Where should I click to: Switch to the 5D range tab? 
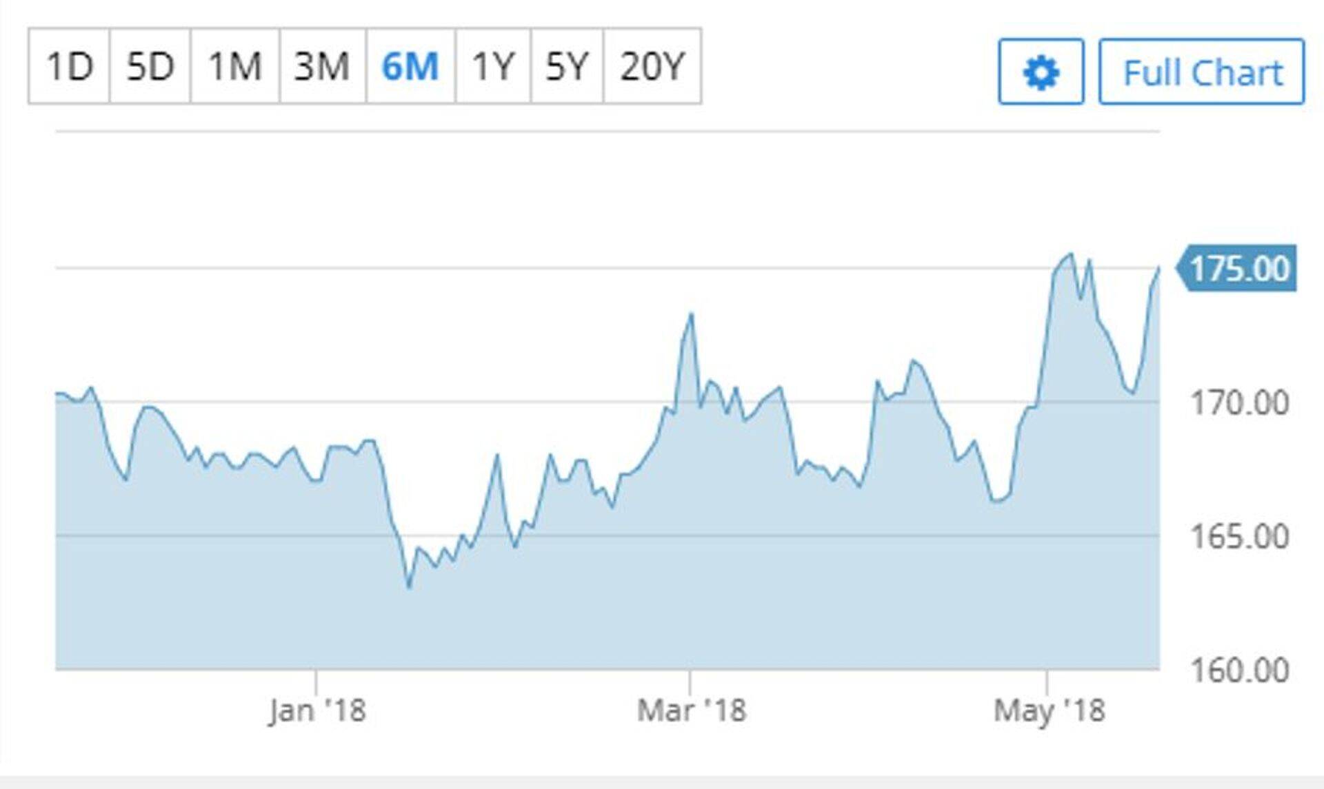pyautogui.click(x=150, y=67)
